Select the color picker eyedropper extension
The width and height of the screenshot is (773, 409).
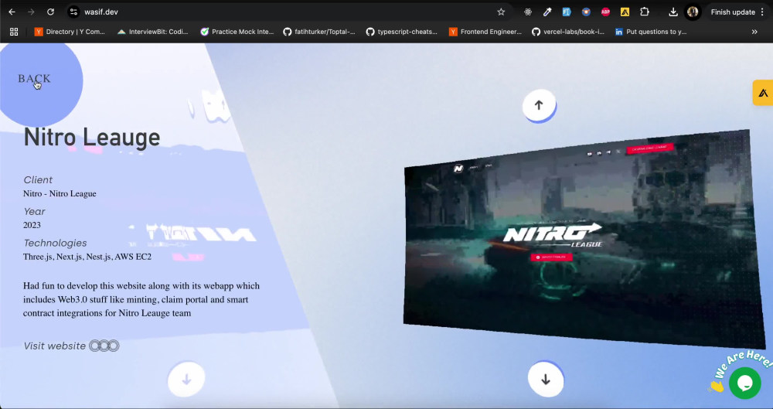pyautogui.click(x=547, y=12)
